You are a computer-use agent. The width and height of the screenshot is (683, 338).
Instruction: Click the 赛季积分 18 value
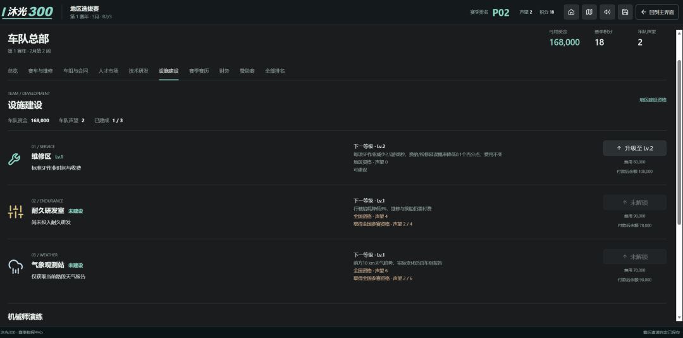pyautogui.click(x=600, y=42)
